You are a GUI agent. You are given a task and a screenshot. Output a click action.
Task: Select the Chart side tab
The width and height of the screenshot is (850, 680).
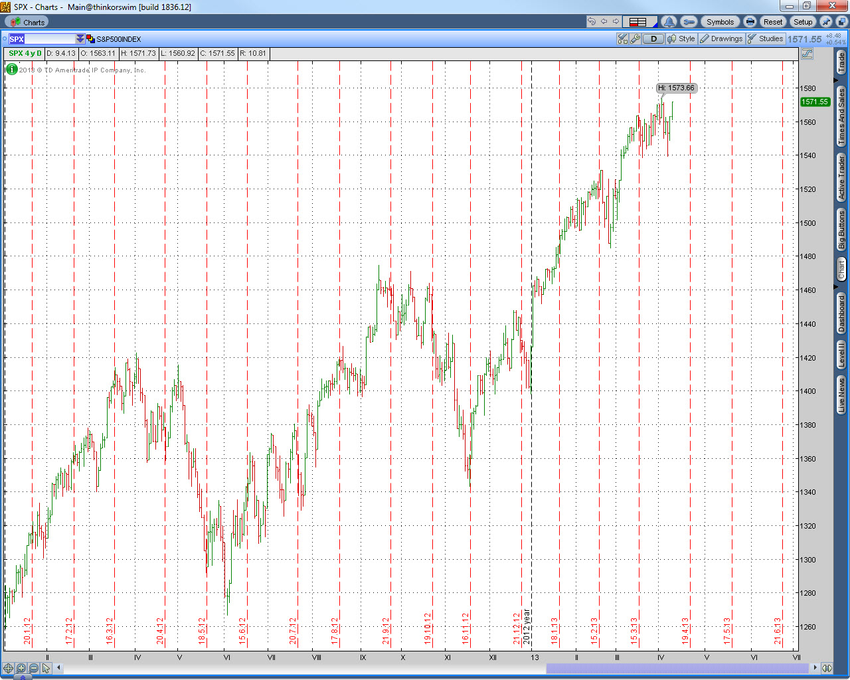click(841, 270)
